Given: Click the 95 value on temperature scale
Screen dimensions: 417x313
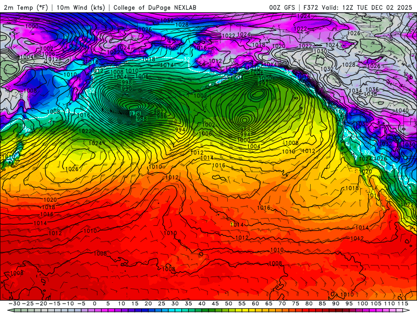Looking at the screenshot, I should [349, 304].
